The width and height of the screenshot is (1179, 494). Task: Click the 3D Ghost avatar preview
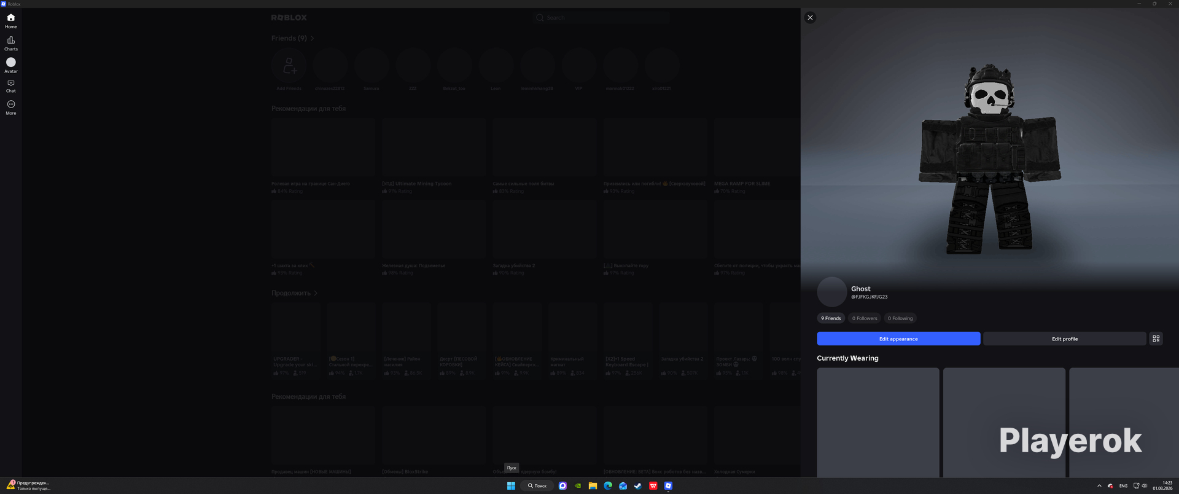click(990, 159)
